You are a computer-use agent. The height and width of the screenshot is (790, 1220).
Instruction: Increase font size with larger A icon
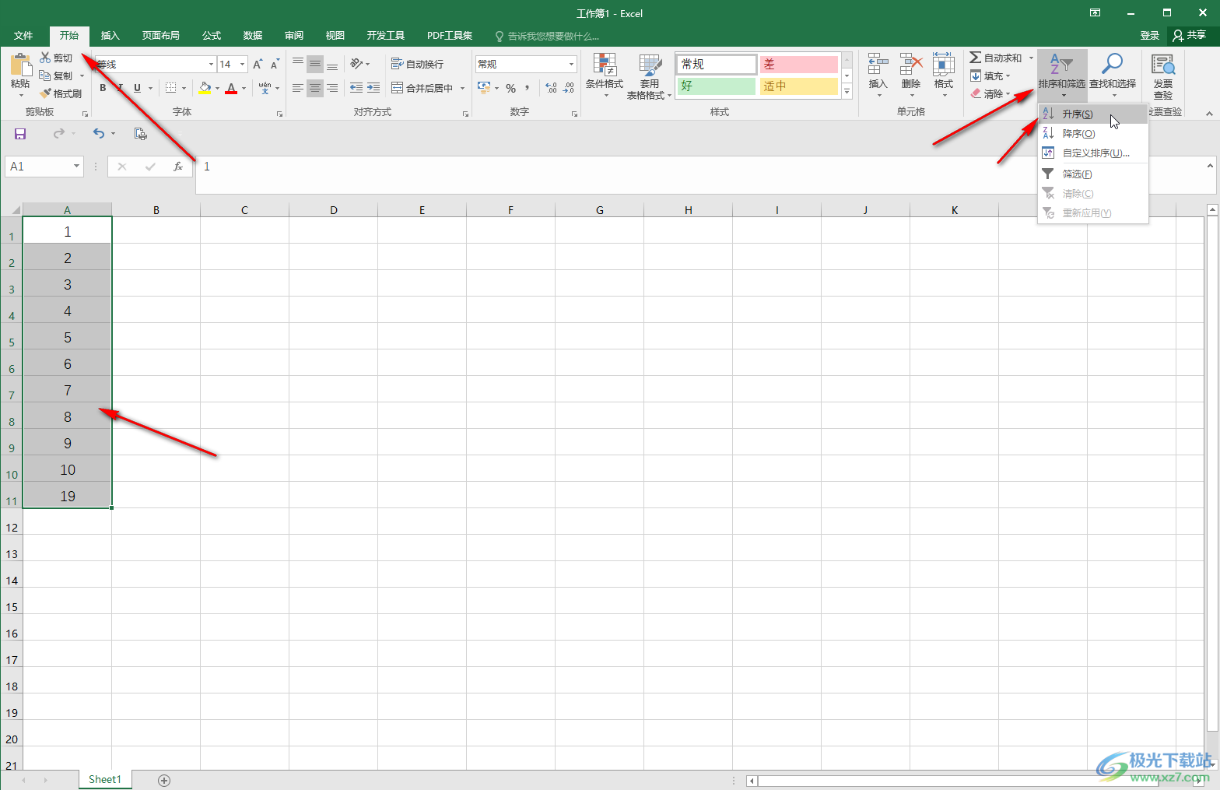[258, 64]
